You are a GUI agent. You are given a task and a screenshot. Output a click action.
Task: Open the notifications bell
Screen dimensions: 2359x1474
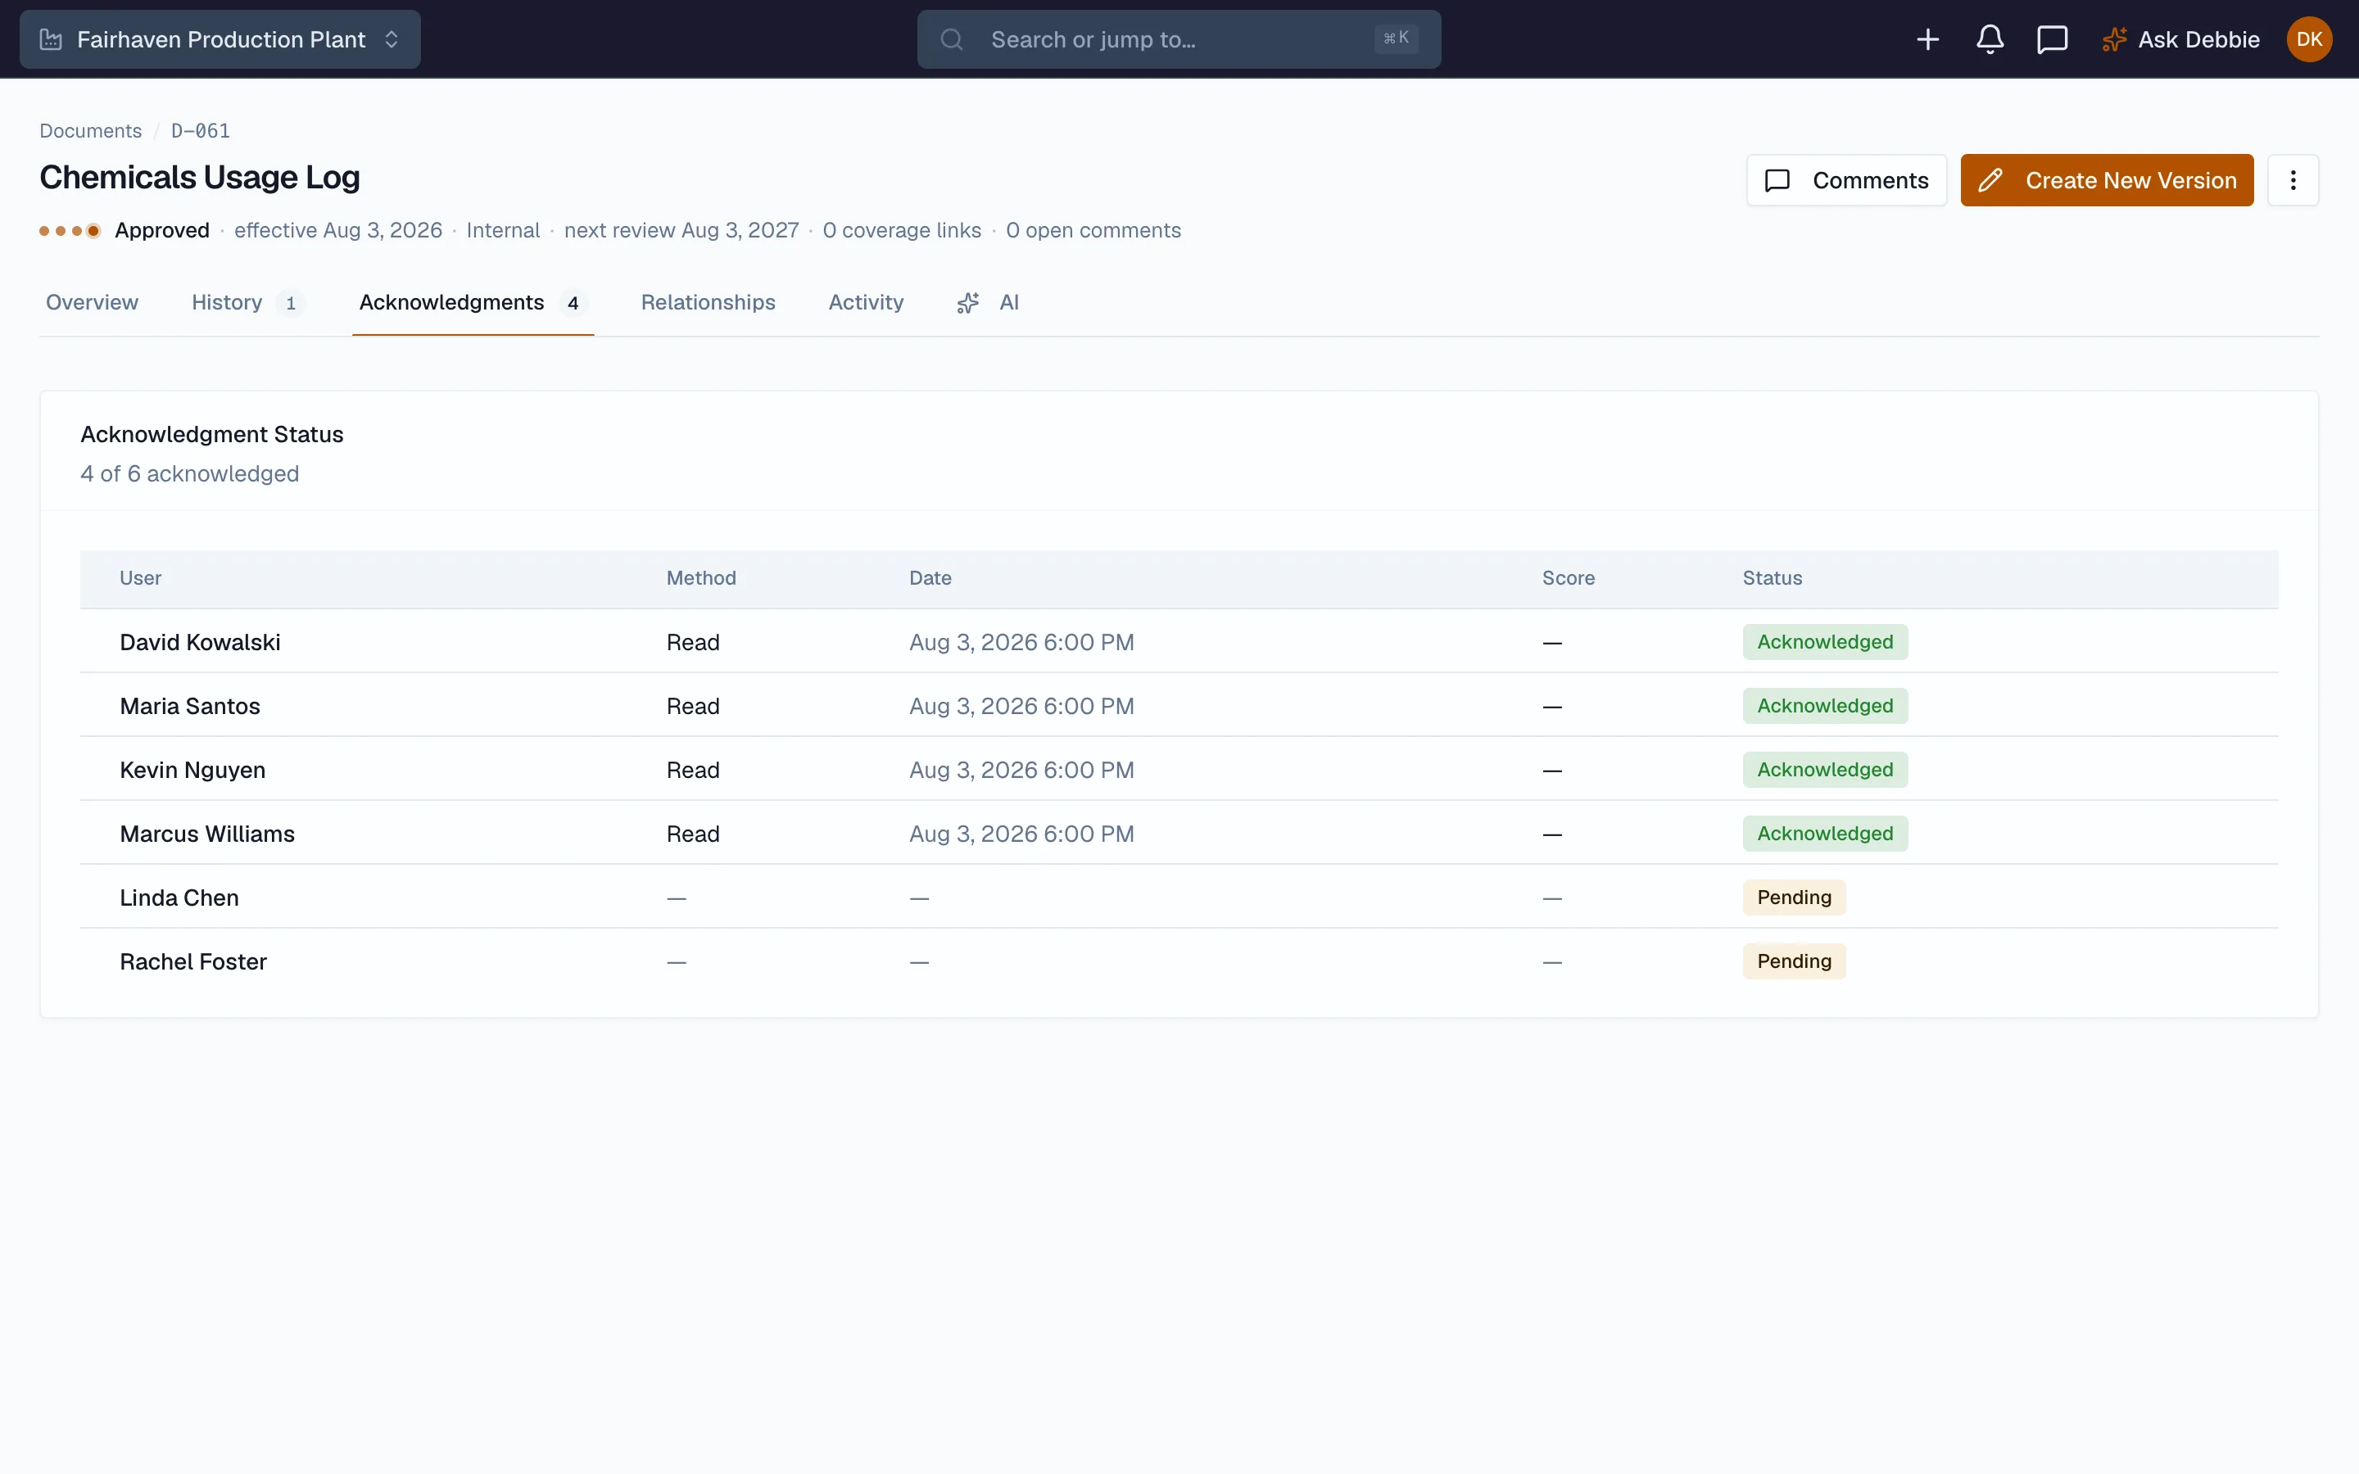pos(1990,39)
